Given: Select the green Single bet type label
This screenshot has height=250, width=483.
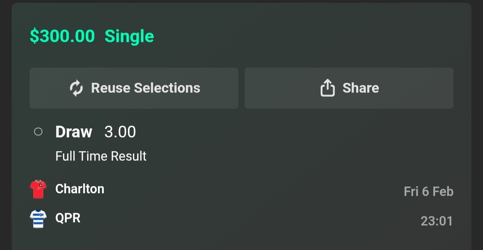Looking at the screenshot, I should point(129,36).
